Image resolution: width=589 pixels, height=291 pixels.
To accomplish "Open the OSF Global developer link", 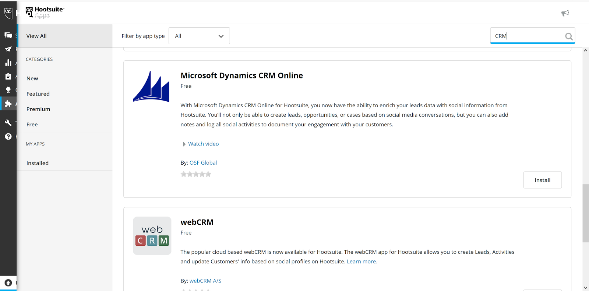I will 203,163.
